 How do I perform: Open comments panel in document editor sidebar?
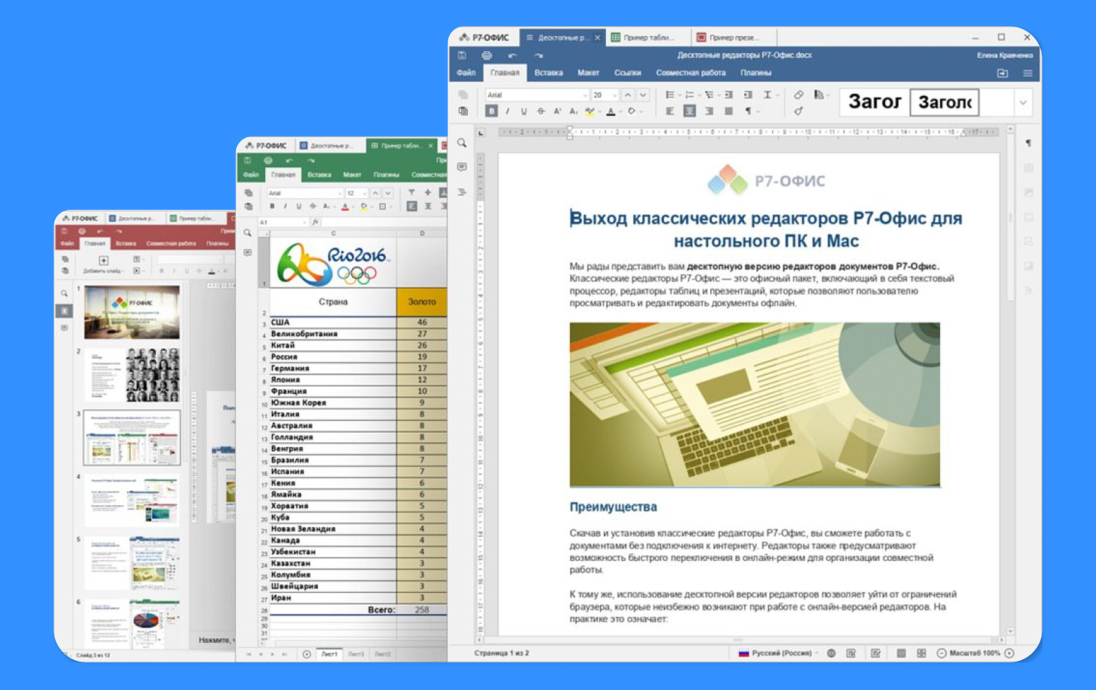tap(462, 167)
